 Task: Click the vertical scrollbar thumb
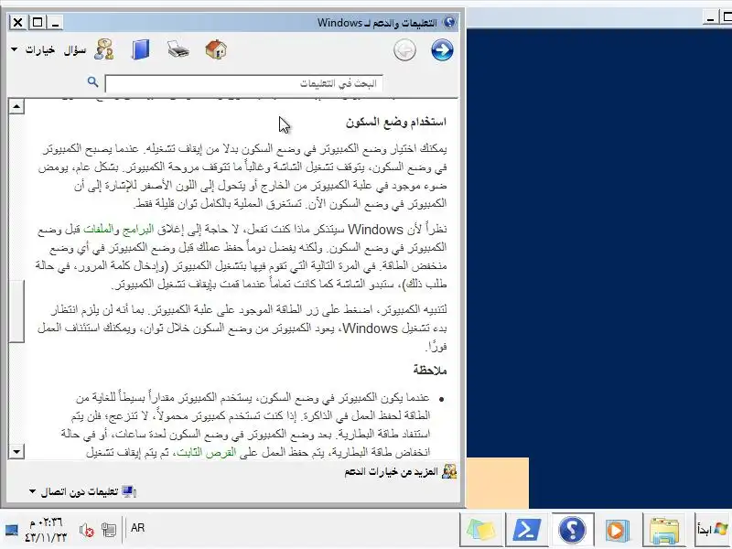(16, 311)
